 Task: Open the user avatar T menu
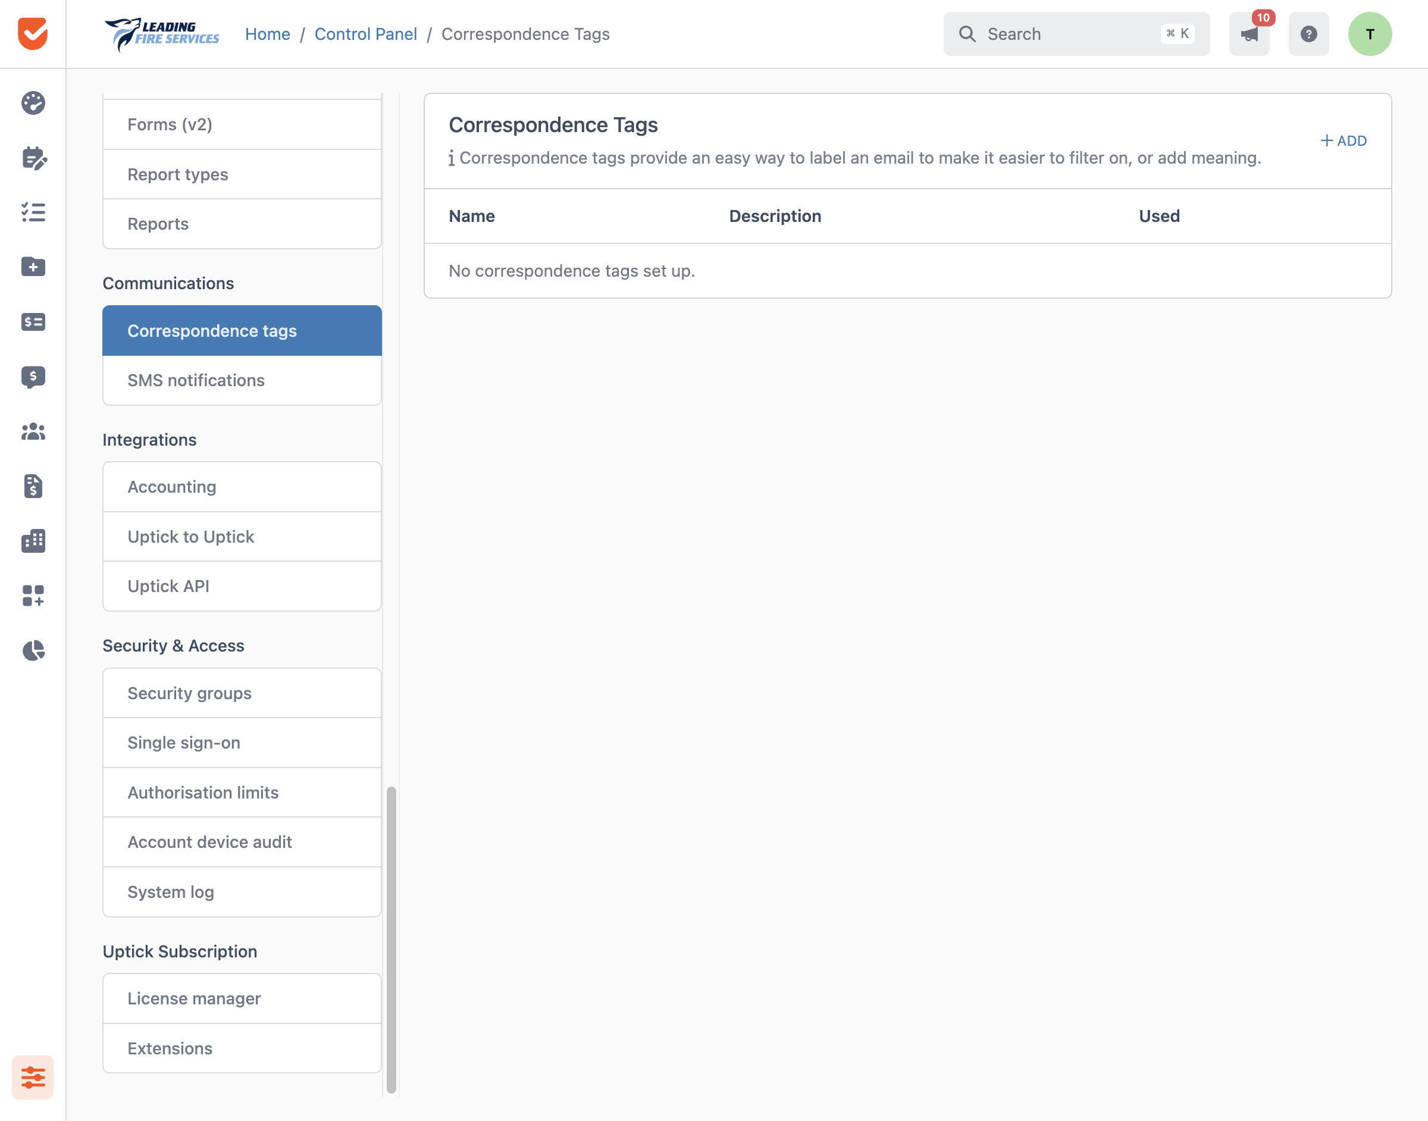1370,34
